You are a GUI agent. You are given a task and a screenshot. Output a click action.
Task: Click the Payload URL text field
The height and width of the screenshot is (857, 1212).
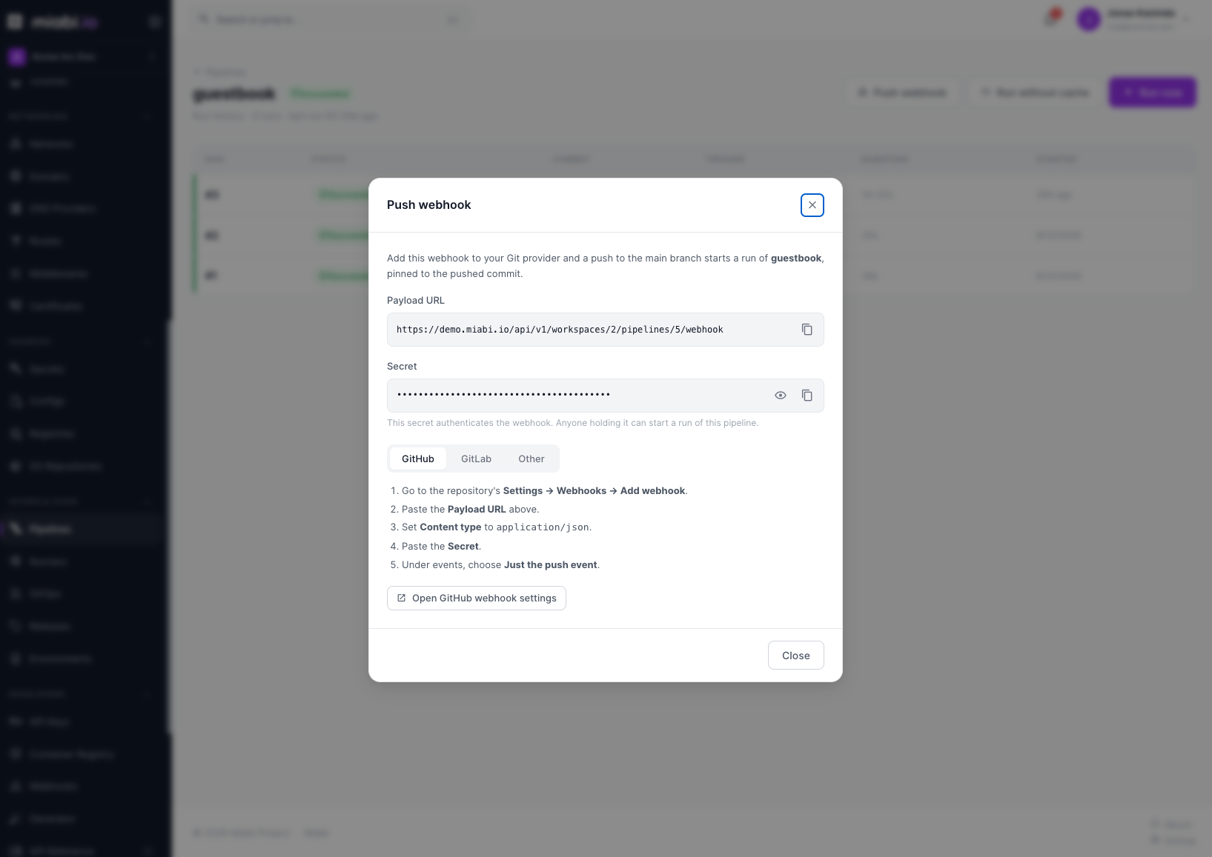606,330
